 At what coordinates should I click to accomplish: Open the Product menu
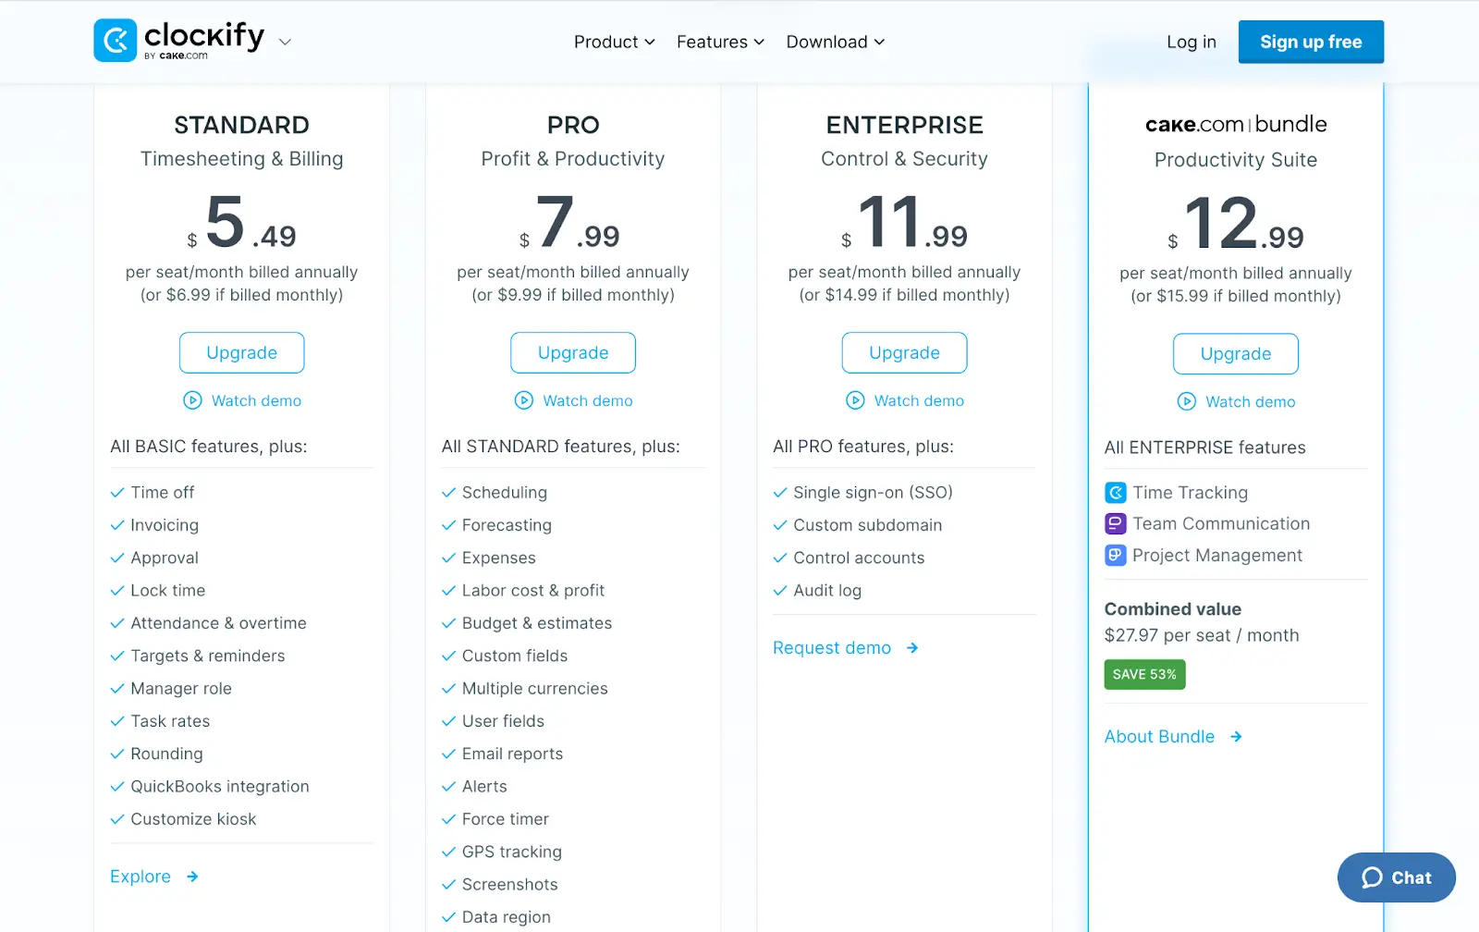pyautogui.click(x=615, y=42)
